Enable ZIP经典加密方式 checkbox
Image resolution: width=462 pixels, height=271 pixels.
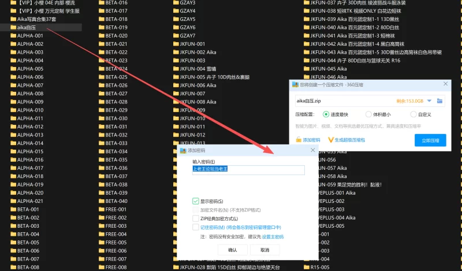(196, 219)
